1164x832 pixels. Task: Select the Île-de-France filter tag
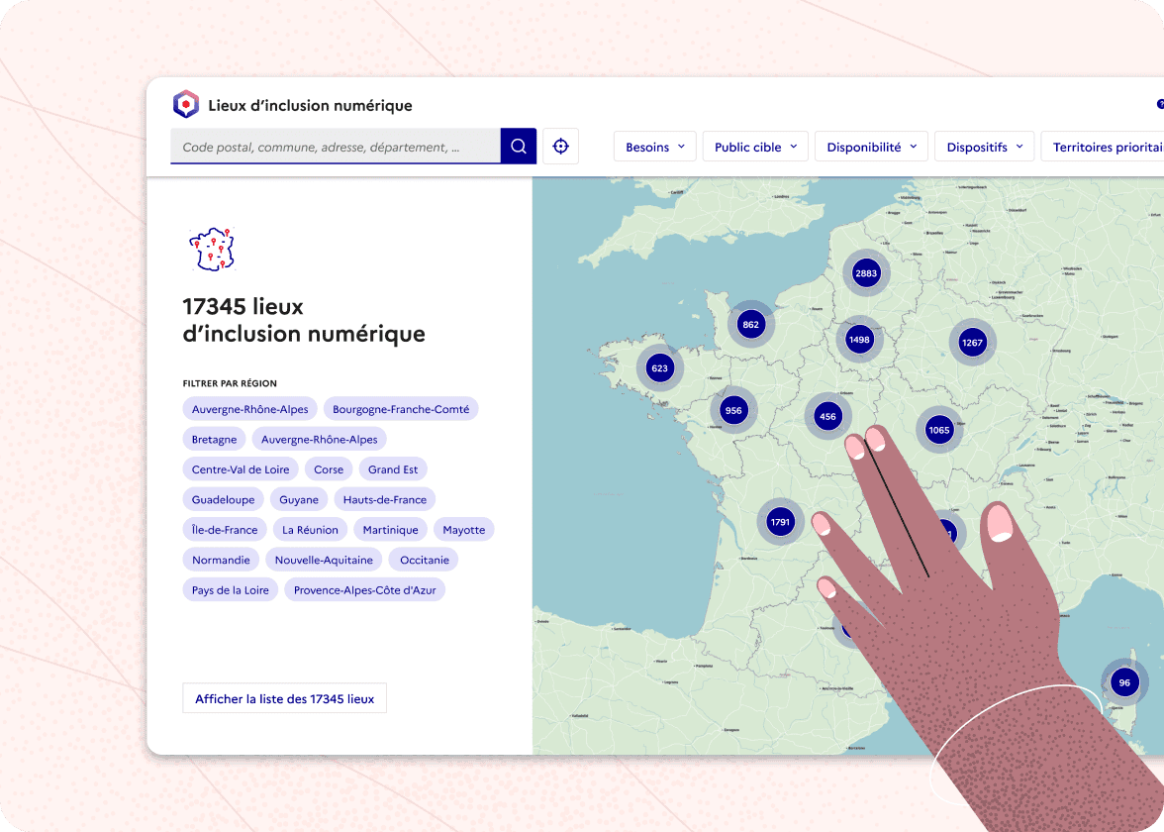coord(224,529)
